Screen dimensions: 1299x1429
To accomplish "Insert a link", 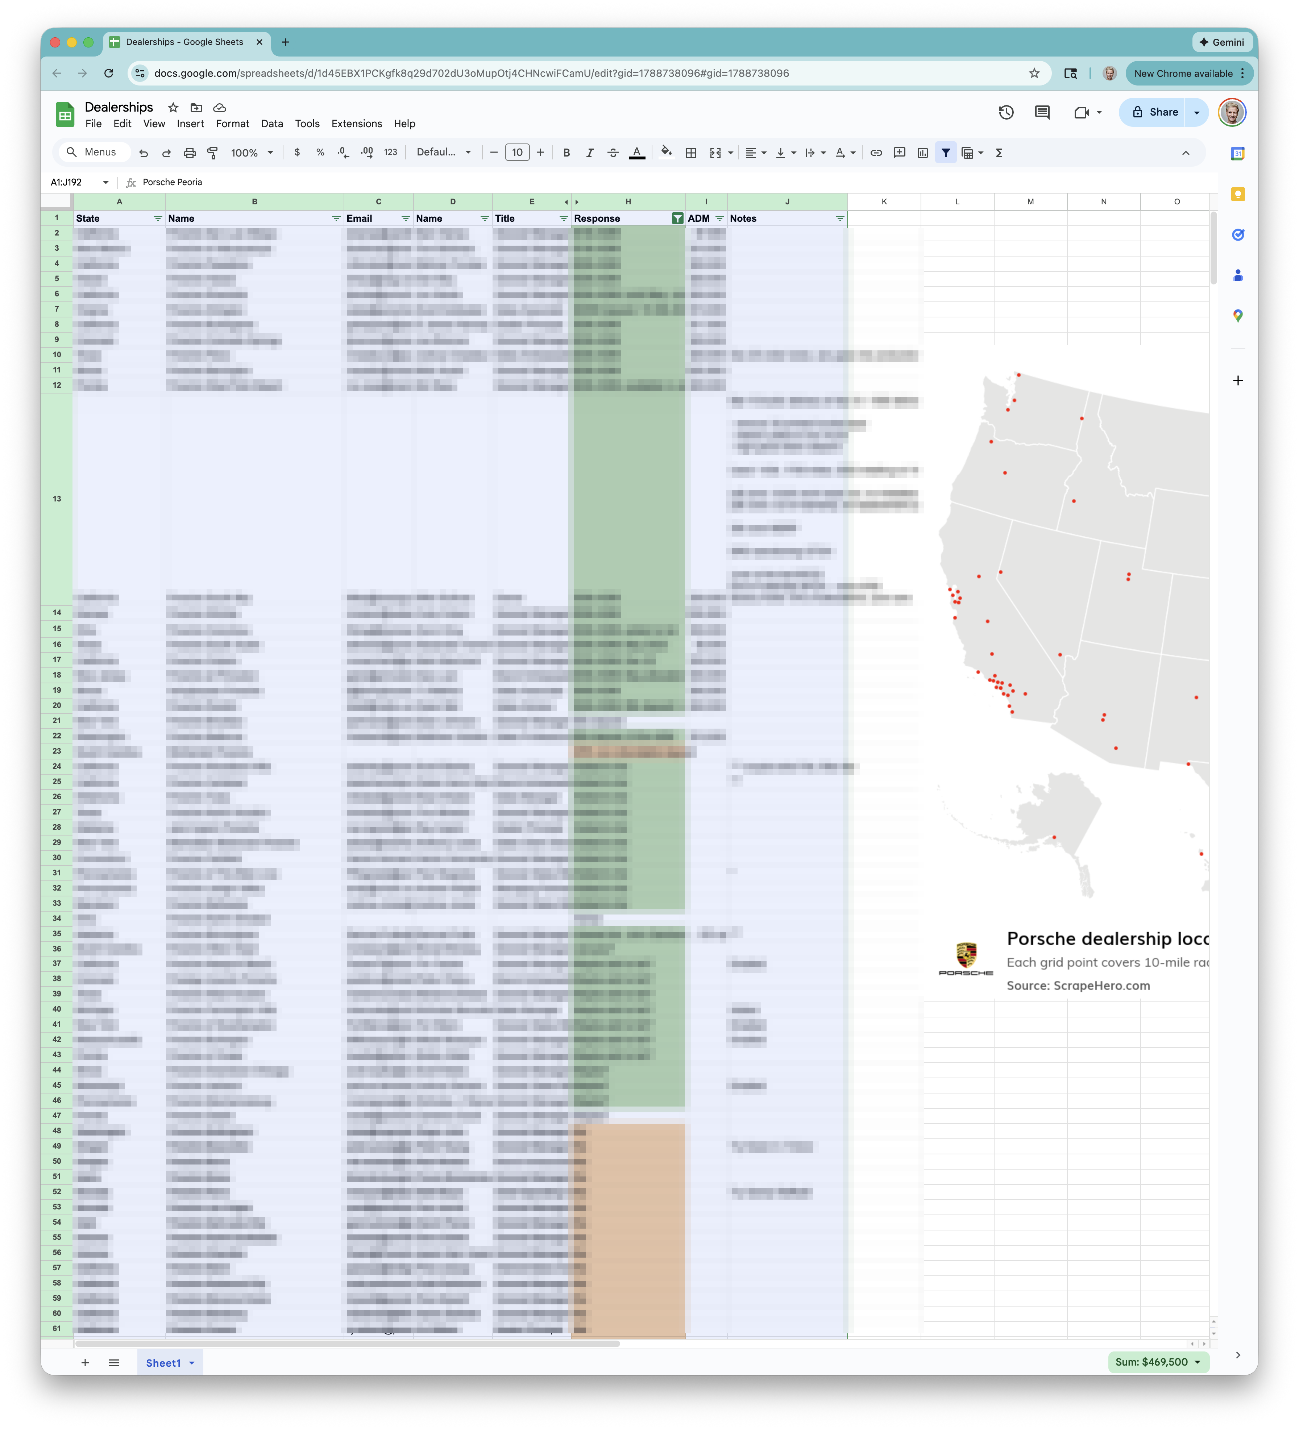I will pyautogui.click(x=876, y=153).
